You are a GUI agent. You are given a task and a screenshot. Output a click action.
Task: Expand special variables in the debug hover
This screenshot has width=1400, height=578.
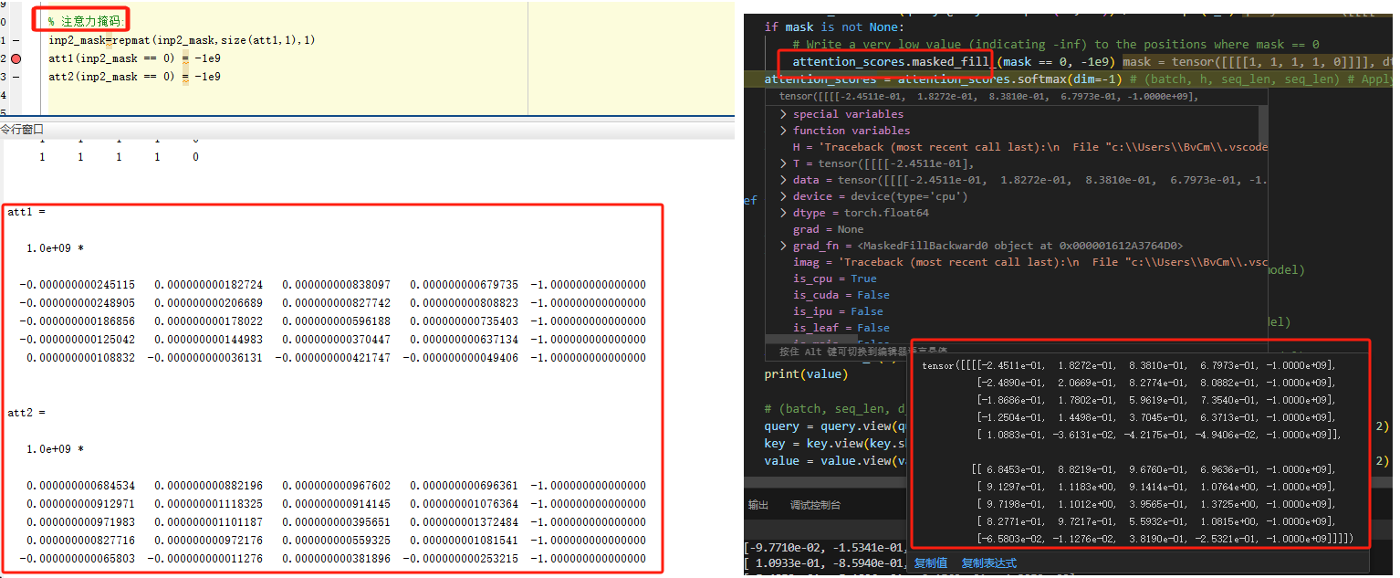point(783,114)
